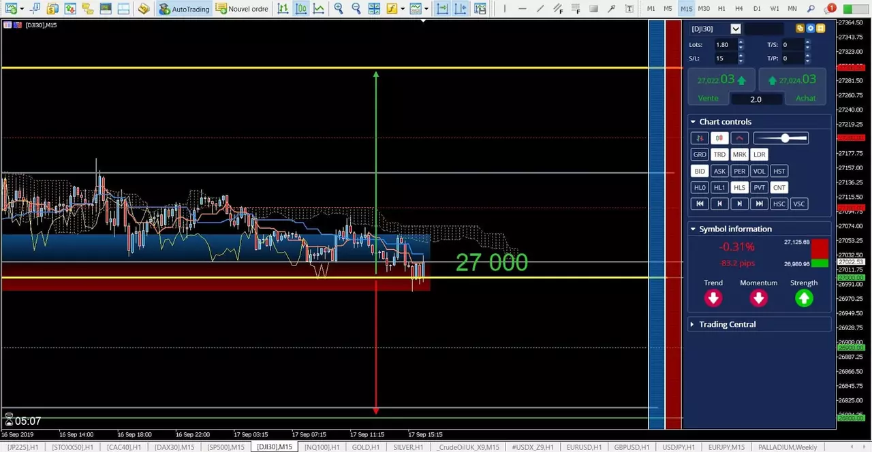Select M1 timeframe
This screenshot has height=452, width=872.
pyautogui.click(x=651, y=9)
